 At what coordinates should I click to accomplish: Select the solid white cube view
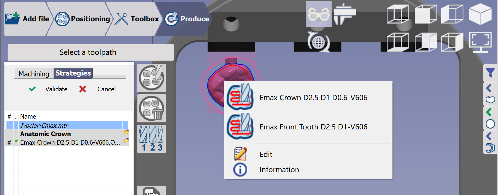[480, 14]
